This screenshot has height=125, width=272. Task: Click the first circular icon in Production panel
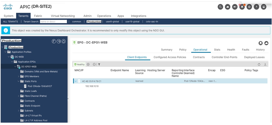click(x=54, y=41)
